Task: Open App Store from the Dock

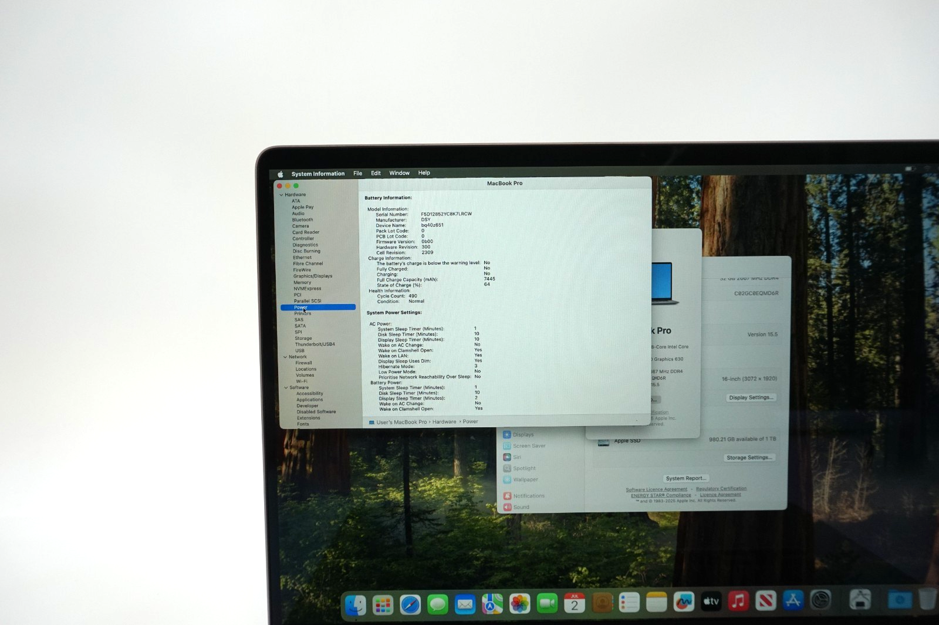Action: pos(793,600)
